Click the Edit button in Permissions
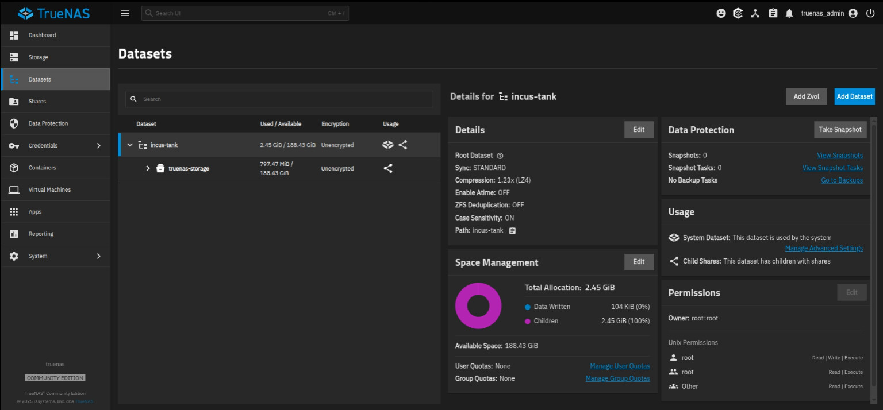 pyautogui.click(x=851, y=292)
